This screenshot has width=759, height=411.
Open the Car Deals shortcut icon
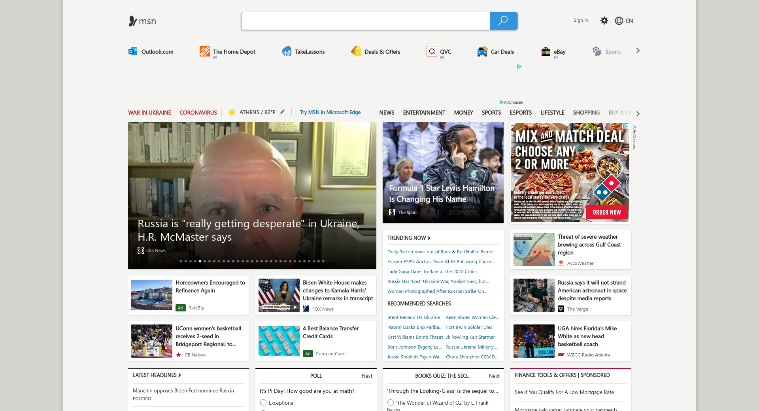(x=482, y=52)
